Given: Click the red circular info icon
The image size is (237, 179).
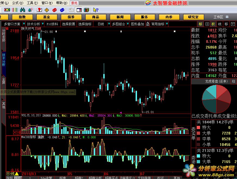Looking at the screenshot, I should click(x=54, y=10).
